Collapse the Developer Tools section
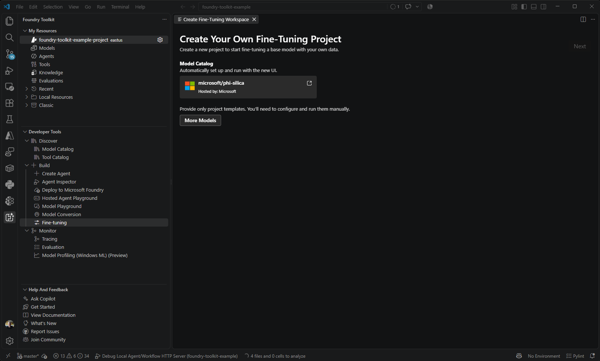The image size is (600, 361). (25, 132)
